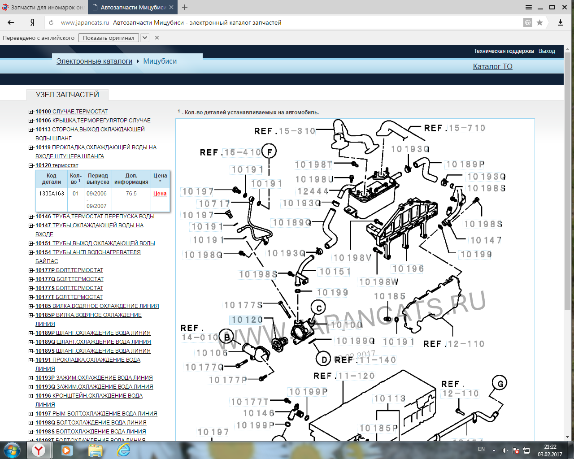
Task: Switch to the Запчасти для иномарок tab
Action: (43, 7)
